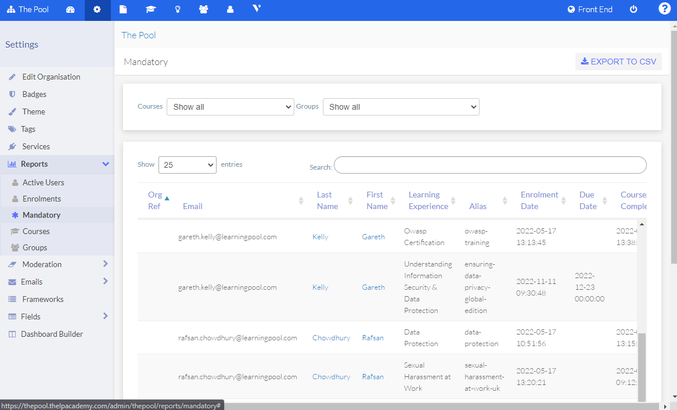The width and height of the screenshot is (677, 410).
Task: Change the Show entries count dropdown
Action: (x=187, y=165)
